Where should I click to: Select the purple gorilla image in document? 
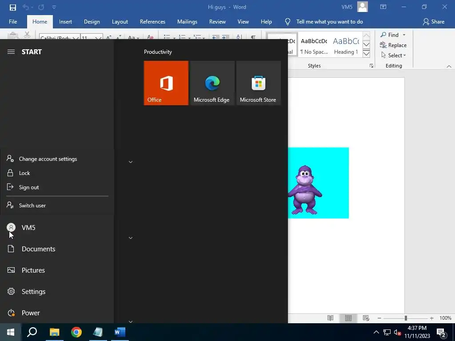coord(318,183)
